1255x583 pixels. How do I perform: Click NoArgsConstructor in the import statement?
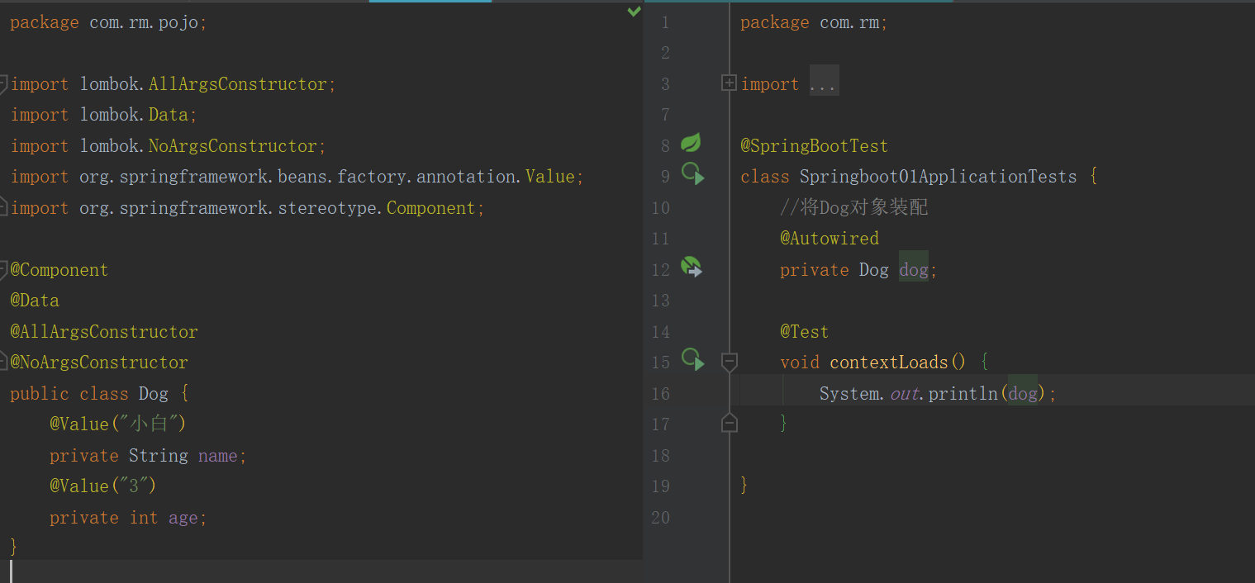point(232,146)
